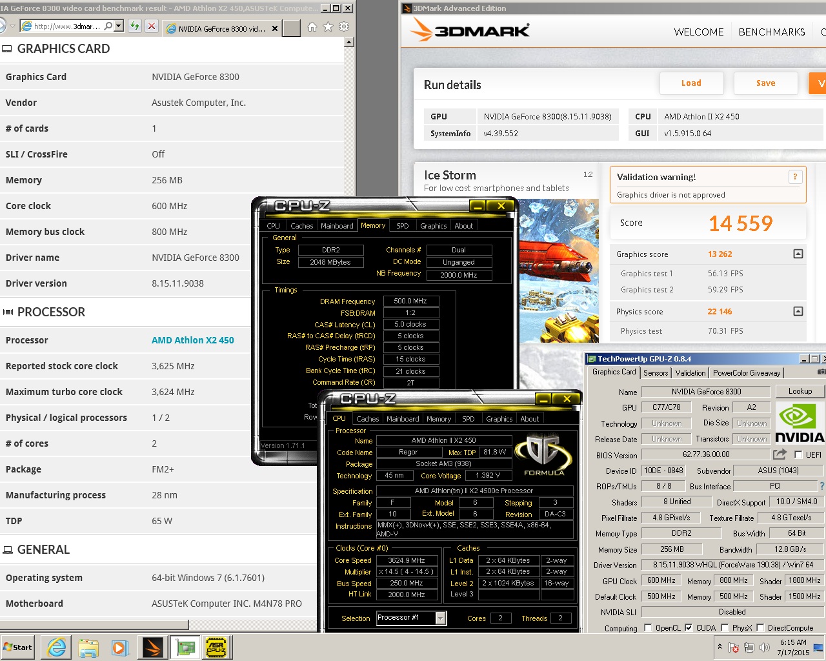Click horizontal scrollbar in browser window

click(x=94, y=625)
